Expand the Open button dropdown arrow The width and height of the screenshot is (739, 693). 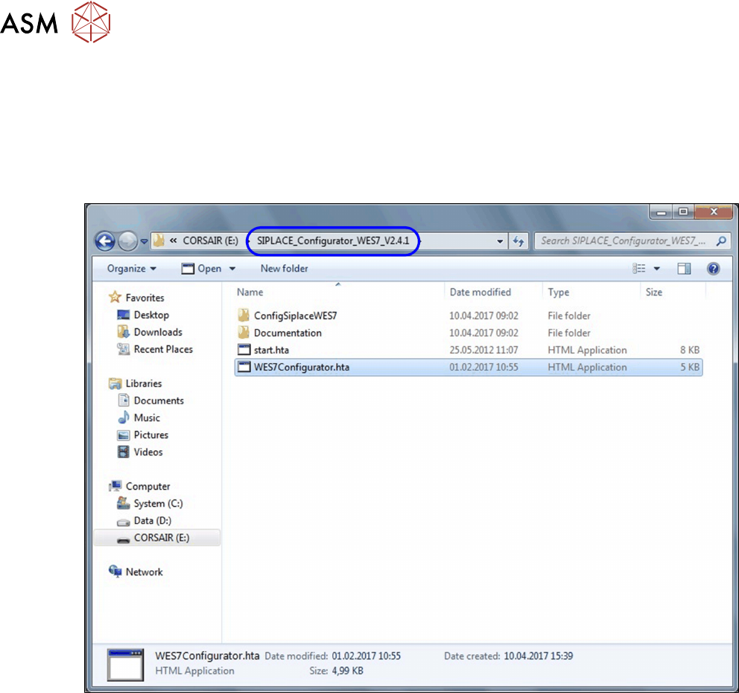coord(232,269)
